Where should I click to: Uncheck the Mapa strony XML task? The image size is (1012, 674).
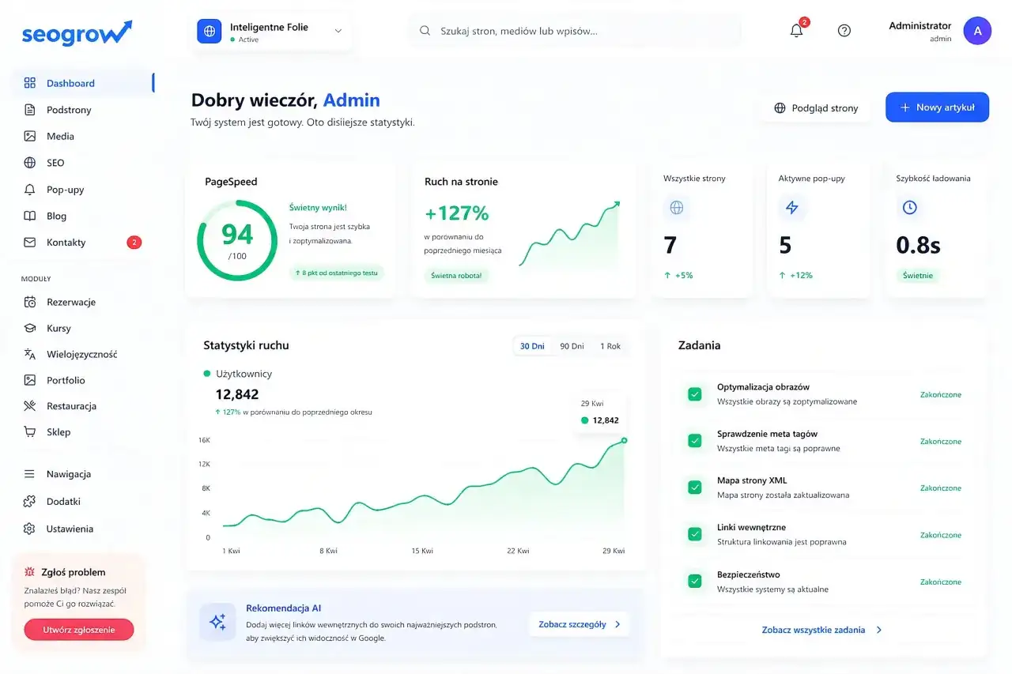tap(695, 488)
